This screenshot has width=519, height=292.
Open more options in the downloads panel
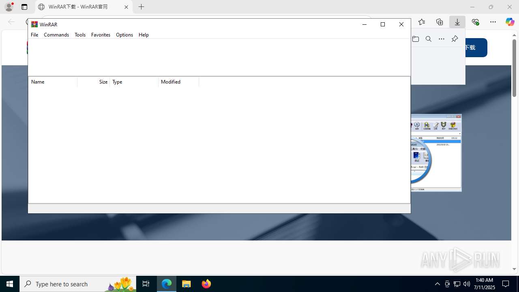[x=442, y=39]
